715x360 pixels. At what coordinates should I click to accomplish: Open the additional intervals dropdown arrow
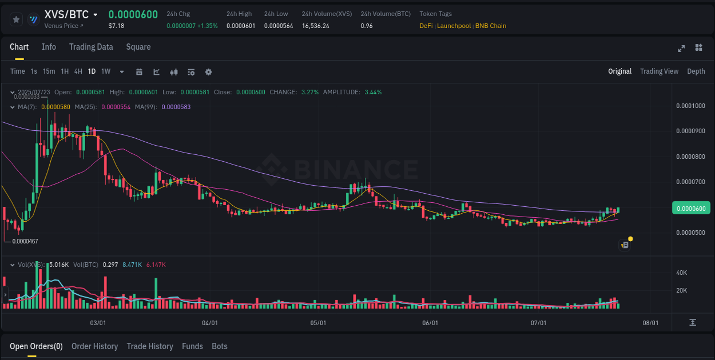pyautogui.click(x=121, y=71)
